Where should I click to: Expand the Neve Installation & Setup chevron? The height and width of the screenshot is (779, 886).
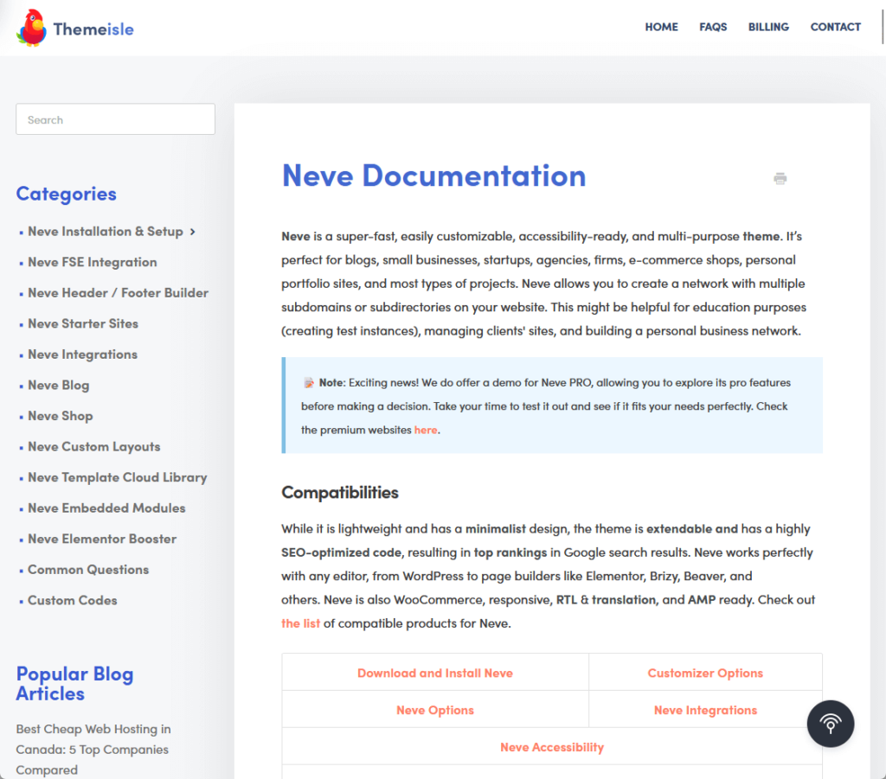coord(193,232)
